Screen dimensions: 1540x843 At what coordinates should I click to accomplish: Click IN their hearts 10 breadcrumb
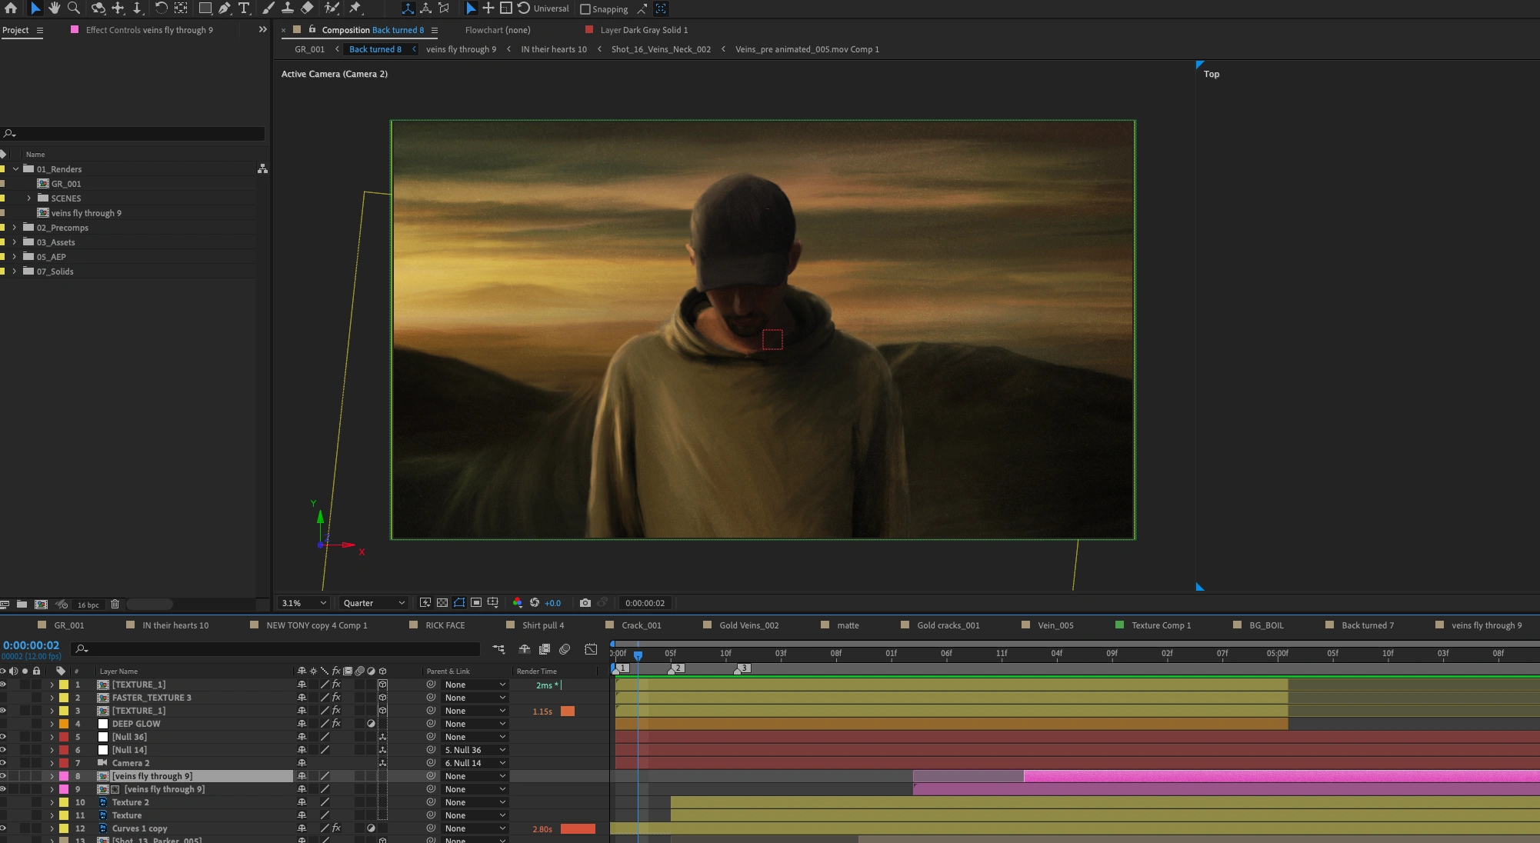pyautogui.click(x=553, y=49)
